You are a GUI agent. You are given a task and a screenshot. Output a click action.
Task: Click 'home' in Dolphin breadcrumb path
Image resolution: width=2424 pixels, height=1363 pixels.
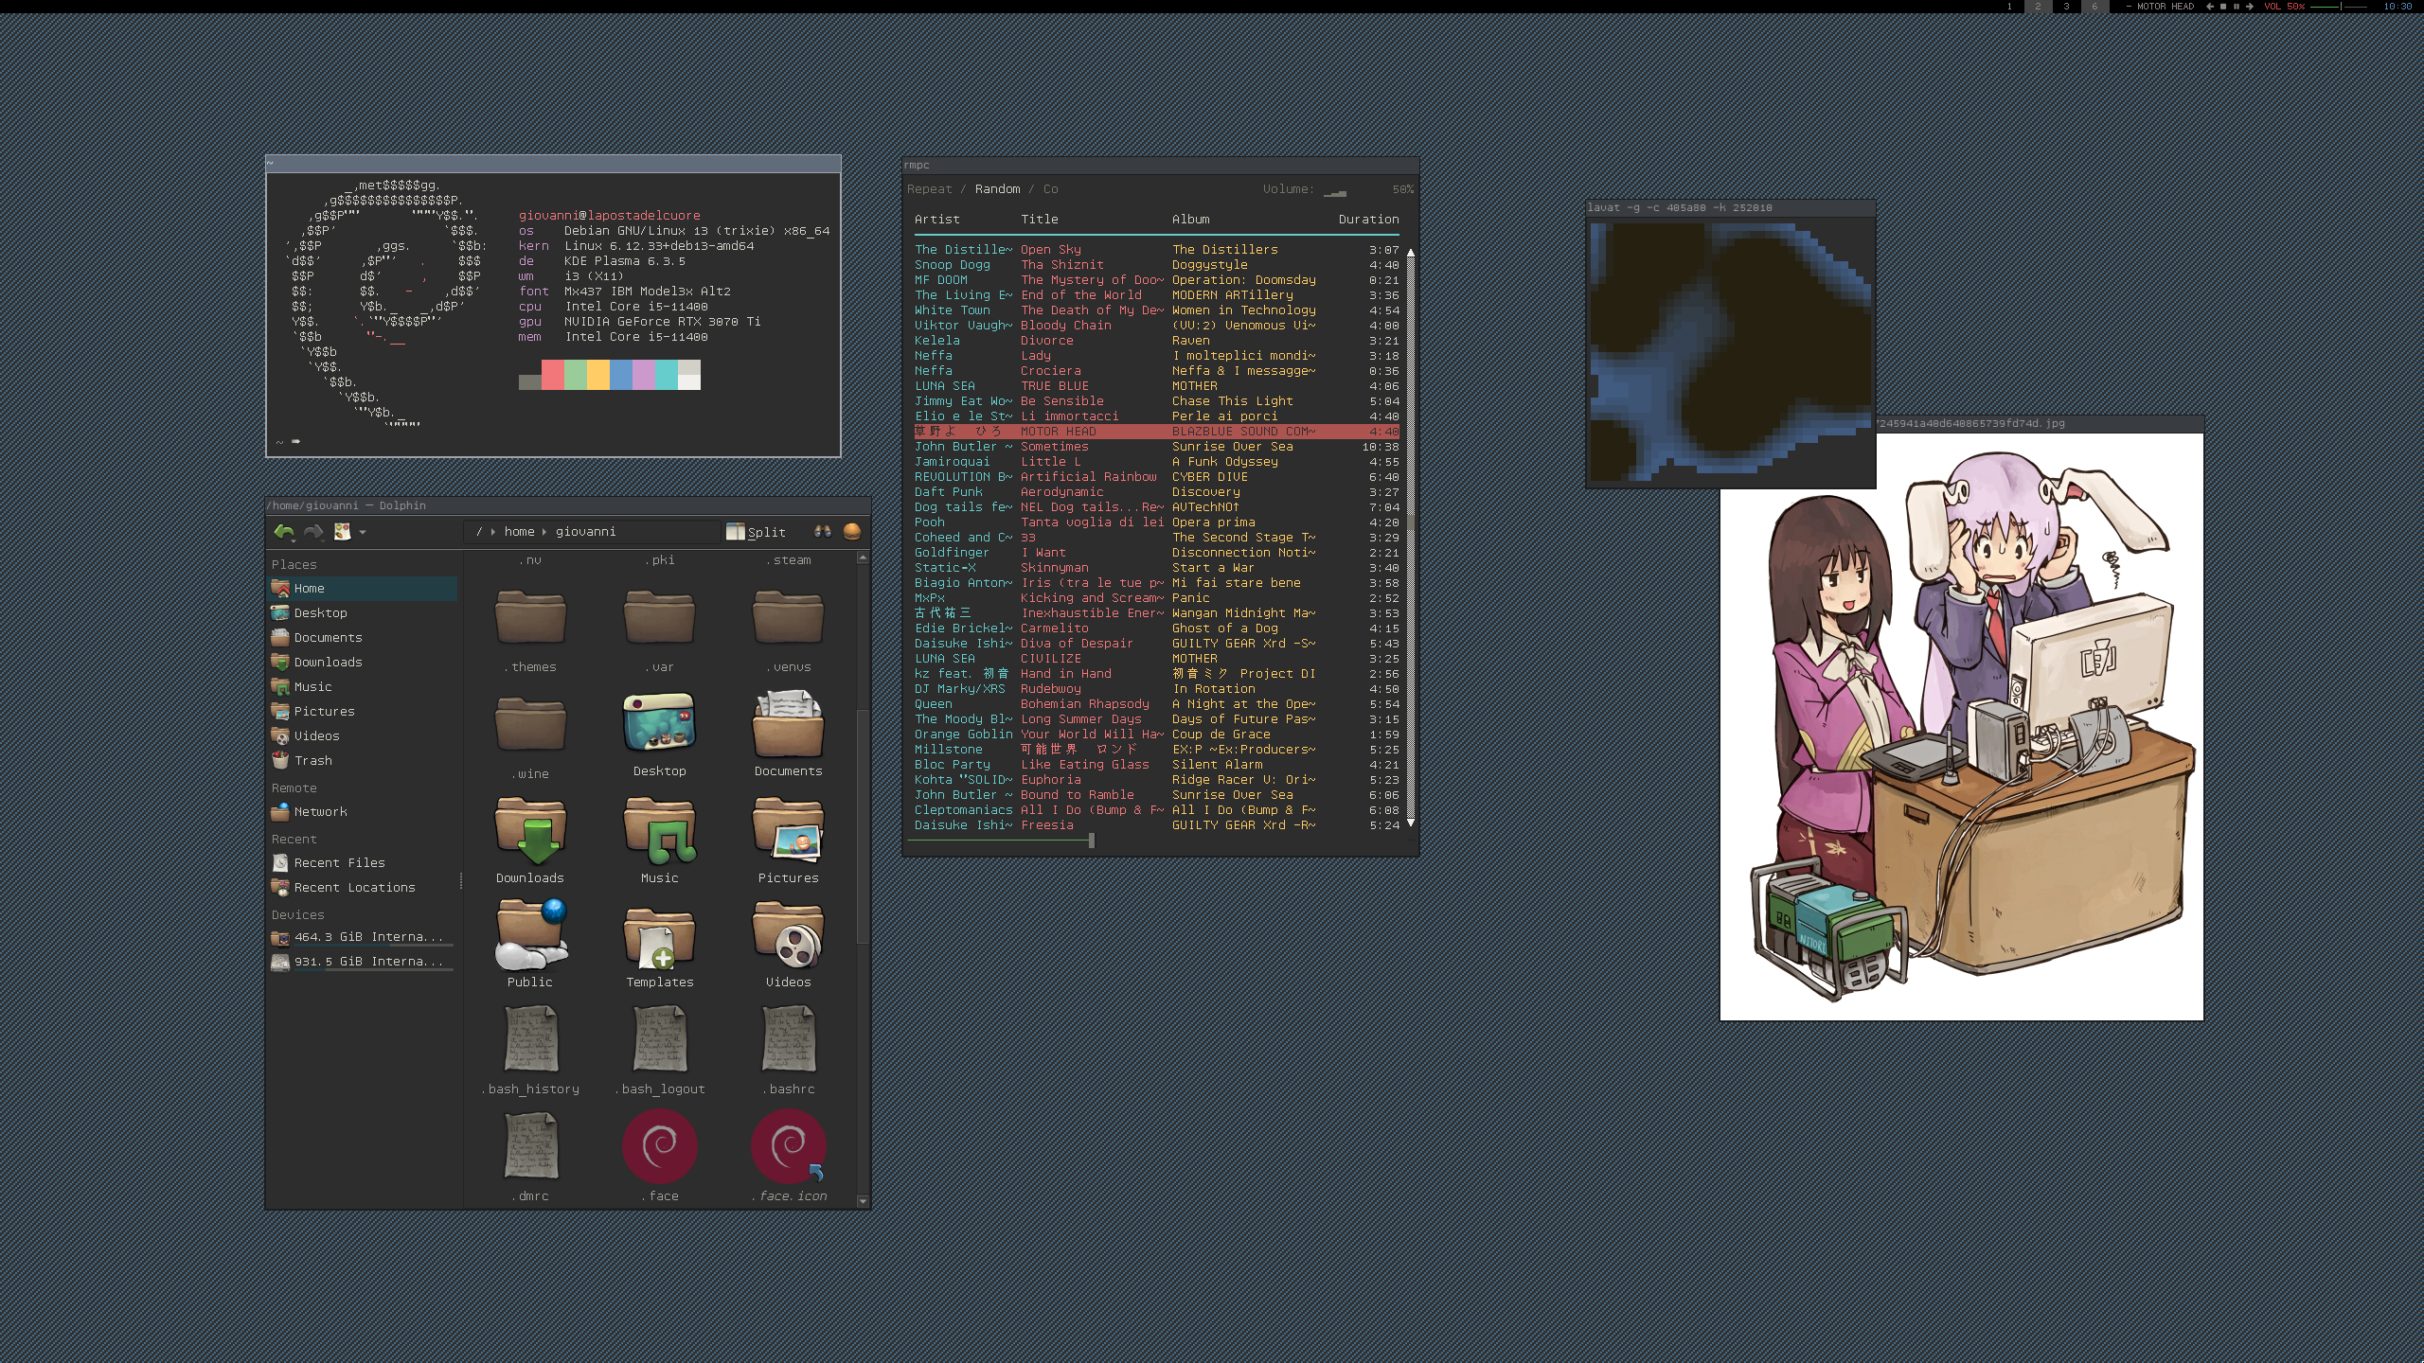(519, 532)
